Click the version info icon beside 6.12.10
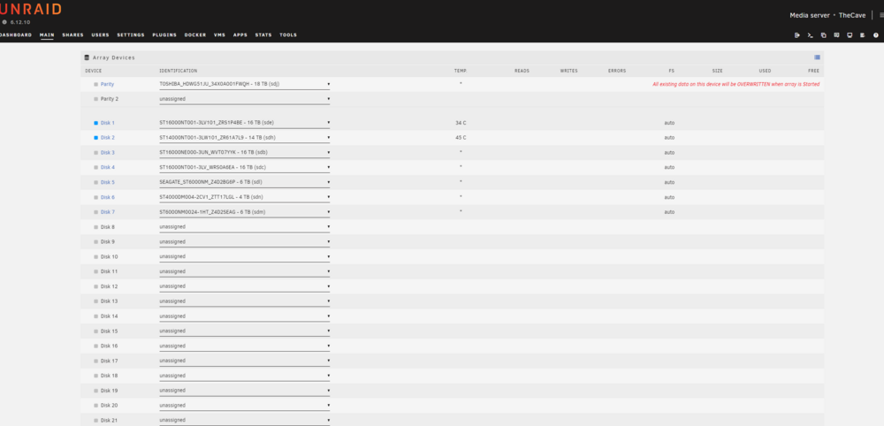884x426 pixels. coord(4,22)
